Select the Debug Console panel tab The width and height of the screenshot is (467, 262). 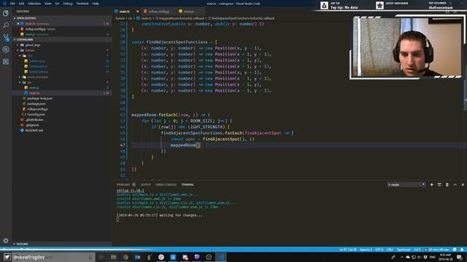166,184
